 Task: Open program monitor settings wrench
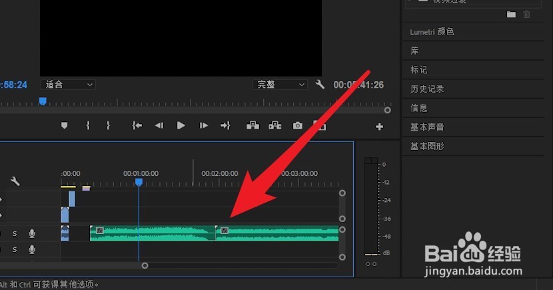320,84
